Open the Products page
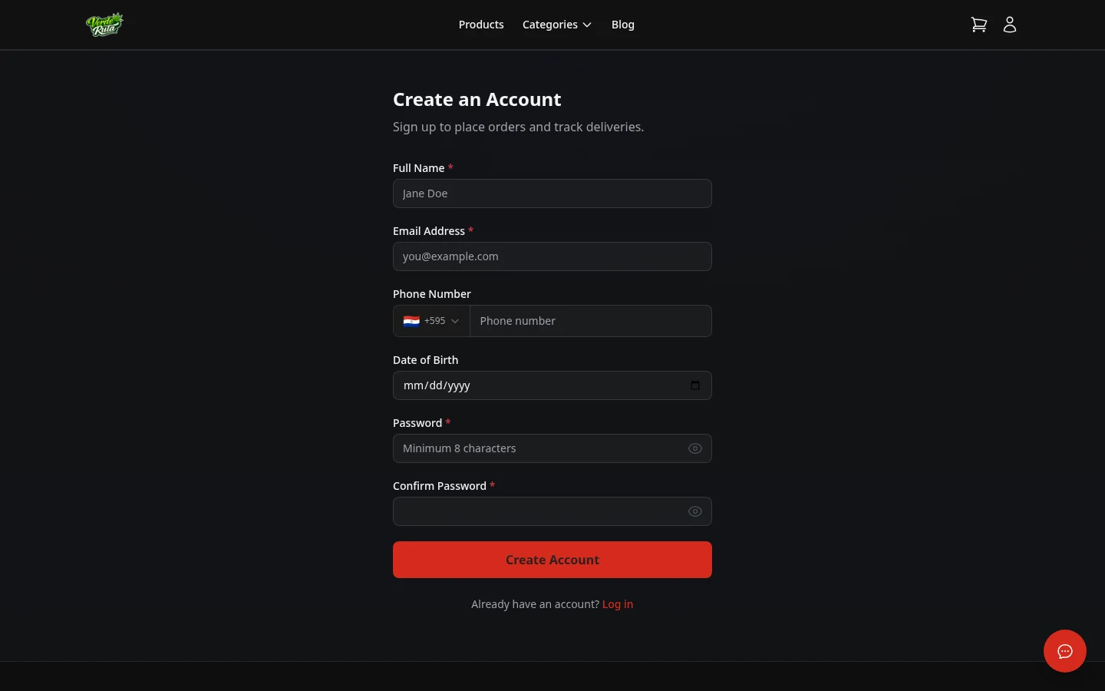The width and height of the screenshot is (1105, 691). (481, 24)
